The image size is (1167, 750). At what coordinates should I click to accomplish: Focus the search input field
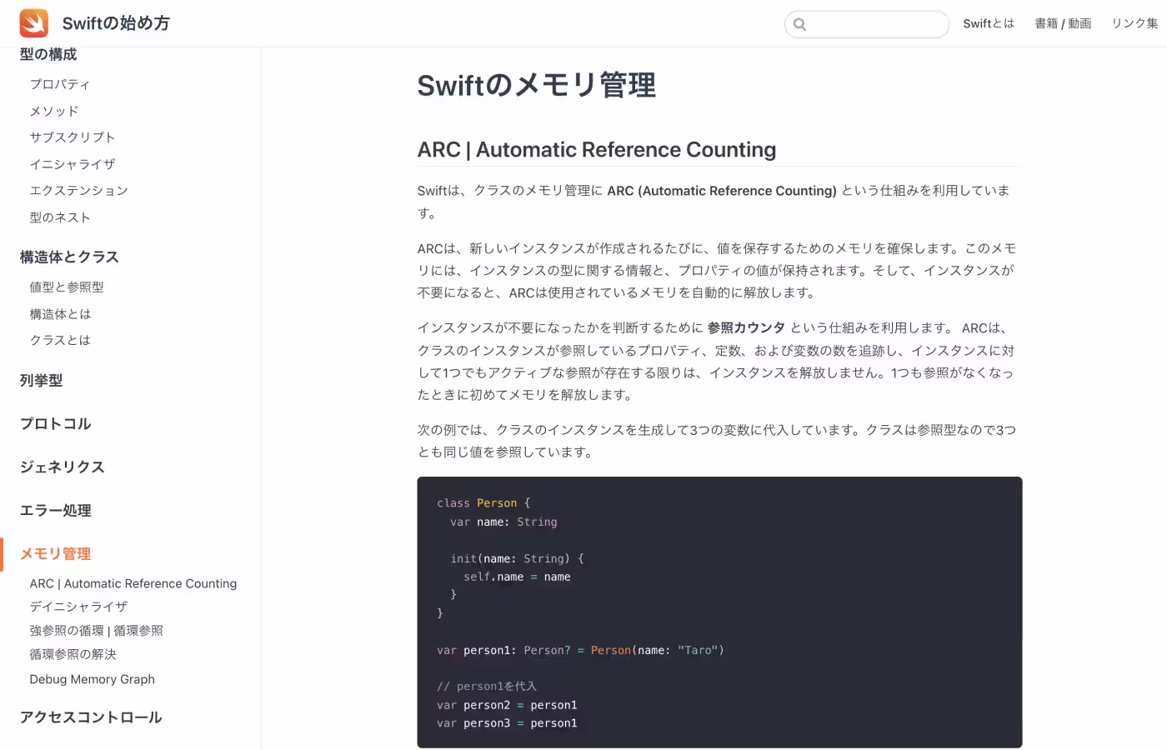point(867,24)
